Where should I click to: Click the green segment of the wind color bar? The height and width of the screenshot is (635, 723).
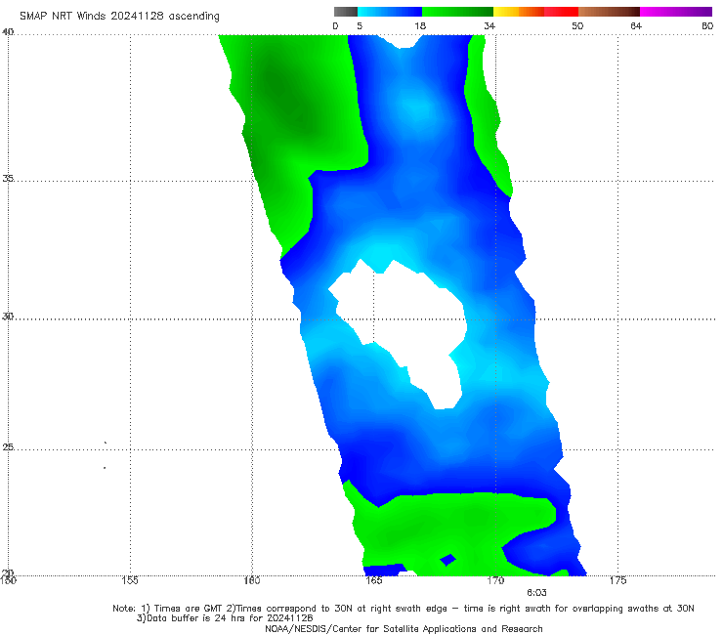click(457, 12)
